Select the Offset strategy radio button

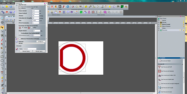[x=32, y=27]
